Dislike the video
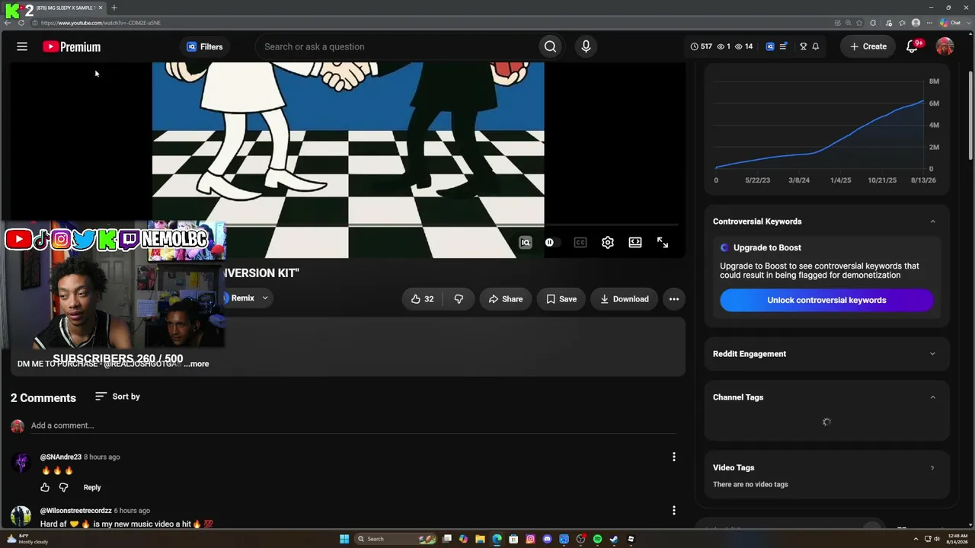975x548 pixels. click(459, 299)
